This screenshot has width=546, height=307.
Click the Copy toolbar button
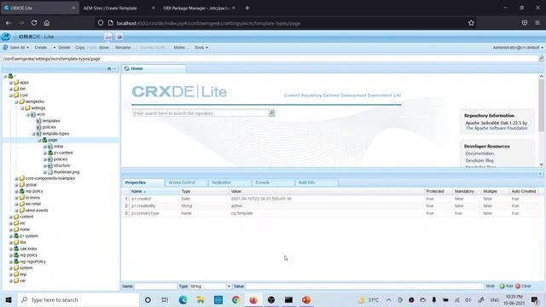(x=79, y=48)
